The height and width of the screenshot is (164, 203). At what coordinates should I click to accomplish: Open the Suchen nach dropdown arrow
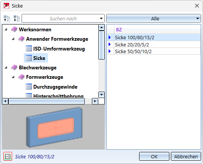101,18
